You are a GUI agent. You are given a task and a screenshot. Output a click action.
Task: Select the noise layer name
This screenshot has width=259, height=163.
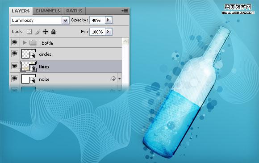click(x=44, y=79)
